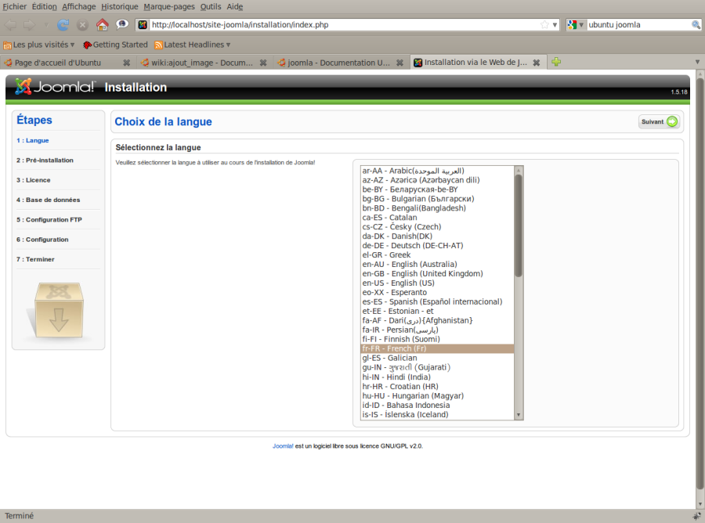Open the Fichier menu
705x523 pixels.
tap(14, 7)
